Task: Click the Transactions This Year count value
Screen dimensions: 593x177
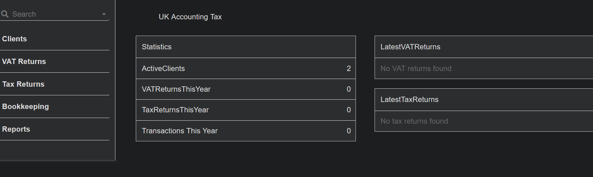Action: [349, 131]
